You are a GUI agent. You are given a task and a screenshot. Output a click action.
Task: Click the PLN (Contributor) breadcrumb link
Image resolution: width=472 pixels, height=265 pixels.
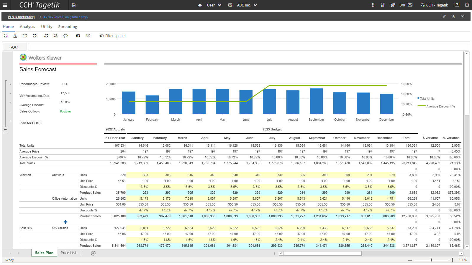21,17
